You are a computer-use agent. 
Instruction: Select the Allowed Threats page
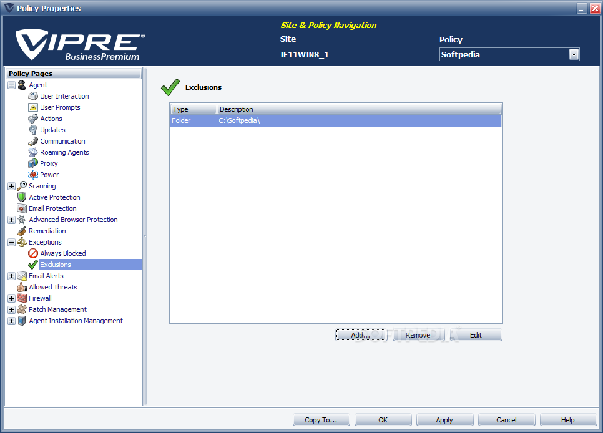click(x=53, y=287)
